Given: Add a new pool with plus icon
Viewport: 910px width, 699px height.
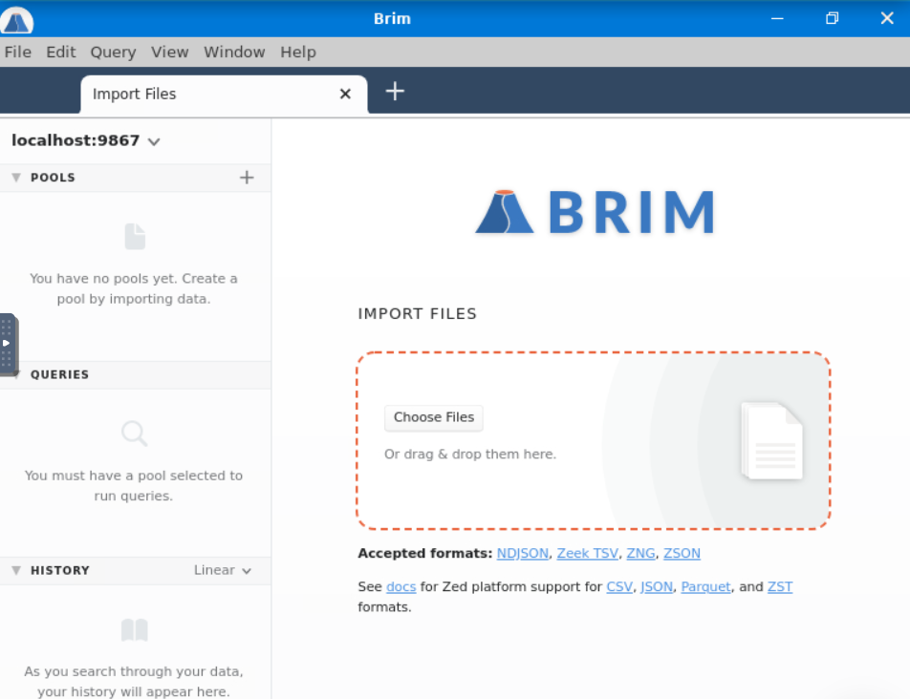Looking at the screenshot, I should [x=247, y=178].
